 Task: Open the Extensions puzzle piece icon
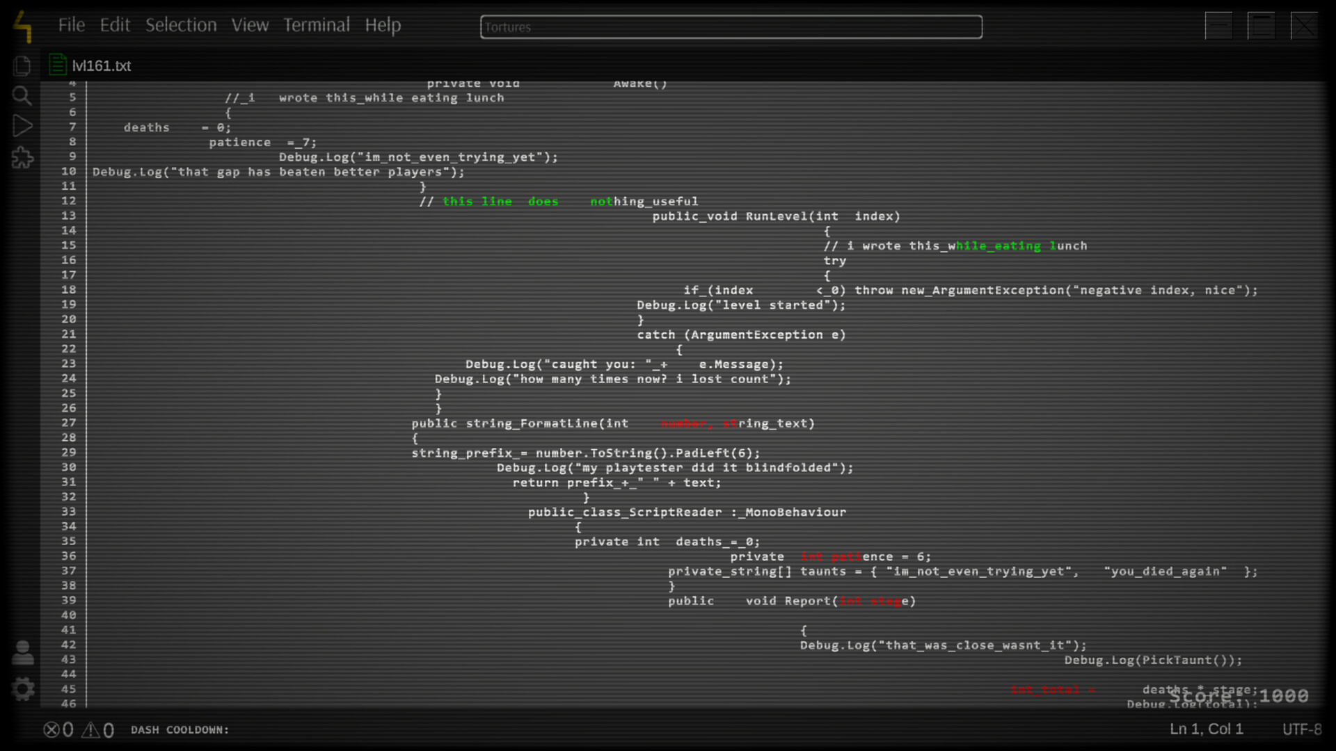22,157
